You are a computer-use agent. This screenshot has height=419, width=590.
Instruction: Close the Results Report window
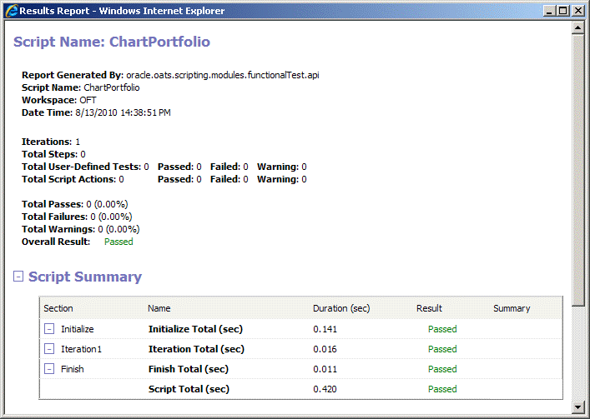point(577,11)
